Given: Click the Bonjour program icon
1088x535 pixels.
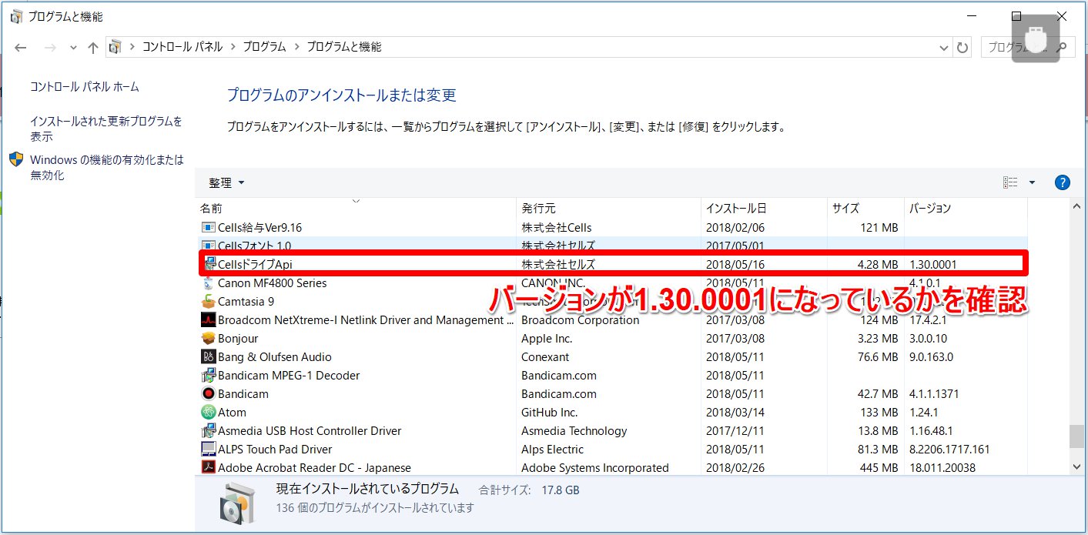Looking at the screenshot, I should click(208, 339).
